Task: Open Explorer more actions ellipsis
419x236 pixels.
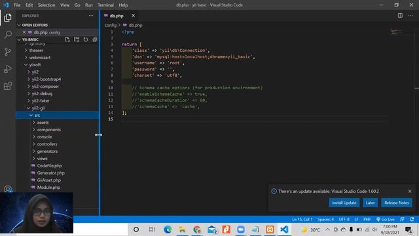Action: (x=91, y=16)
